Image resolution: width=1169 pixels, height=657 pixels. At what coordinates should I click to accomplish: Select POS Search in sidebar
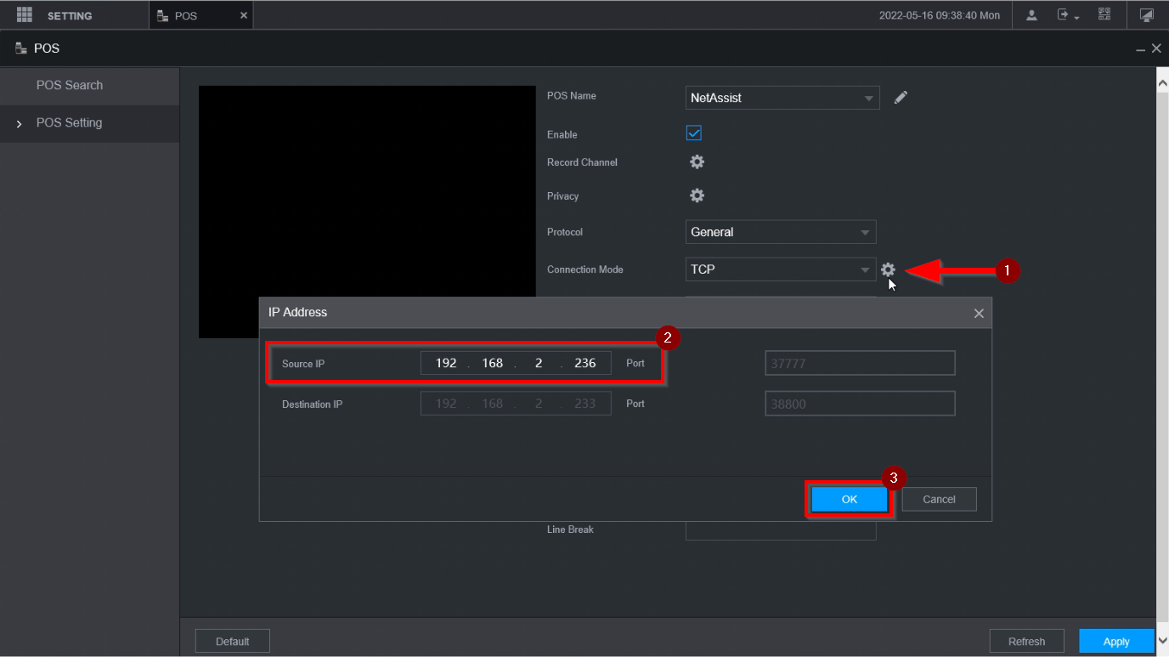coord(70,85)
